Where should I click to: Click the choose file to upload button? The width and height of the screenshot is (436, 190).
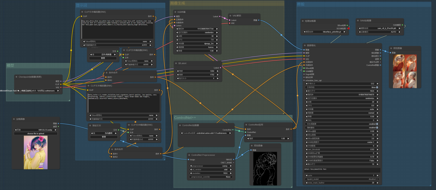[x=36, y=134]
